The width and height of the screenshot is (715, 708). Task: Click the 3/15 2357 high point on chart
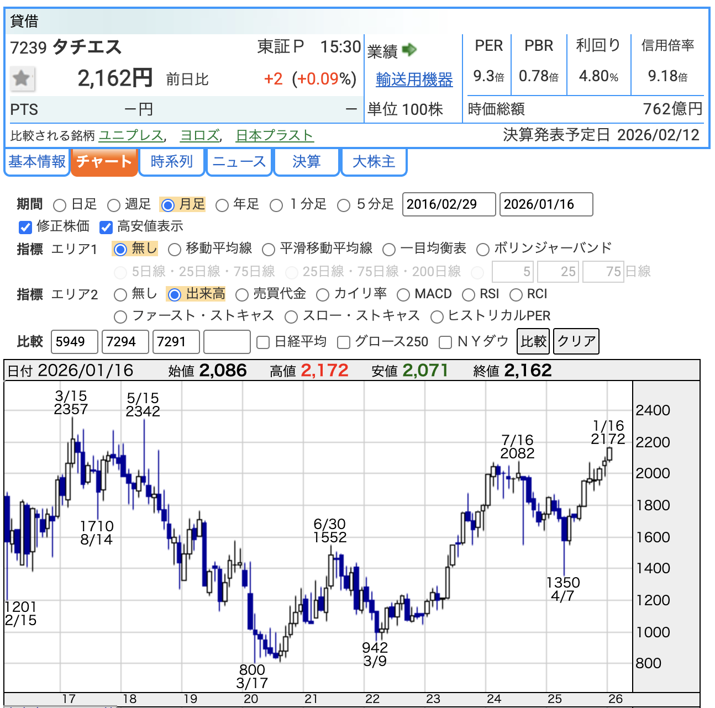point(72,419)
